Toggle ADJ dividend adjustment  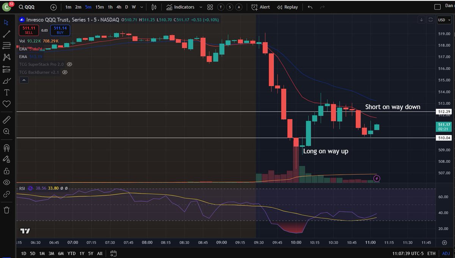(x=446, y=253)
